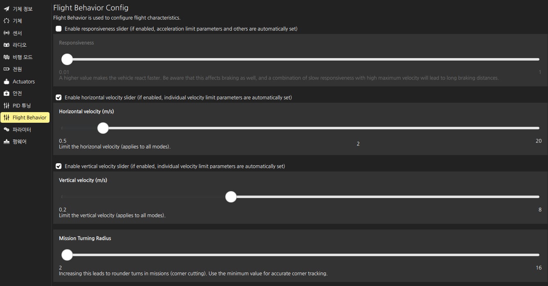548x286 pixels.
Task: Click the 펌웨어 download chip icon
Action: [6, 142]
